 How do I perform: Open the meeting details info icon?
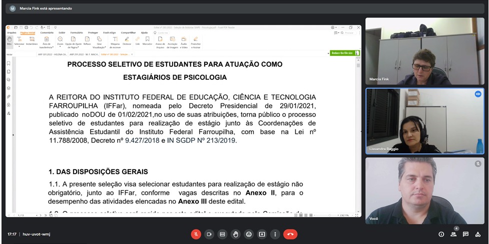(441, 234)
